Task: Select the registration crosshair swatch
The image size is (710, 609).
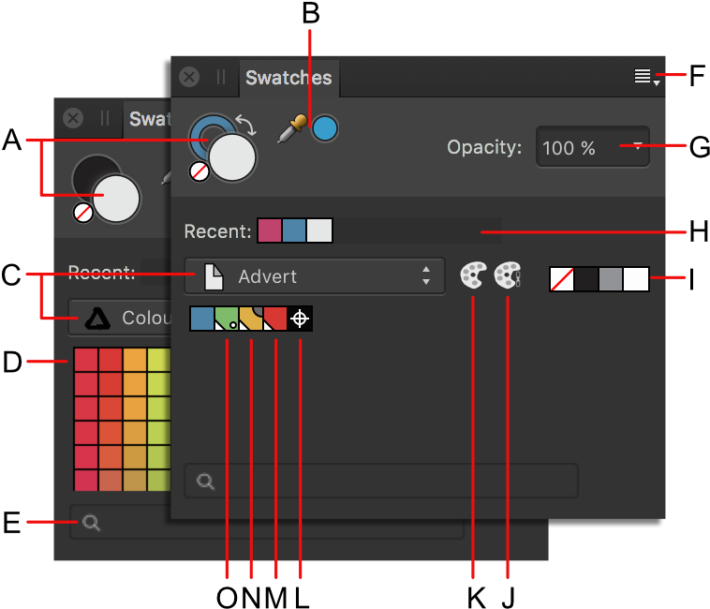Action: (x=300, y=319)
